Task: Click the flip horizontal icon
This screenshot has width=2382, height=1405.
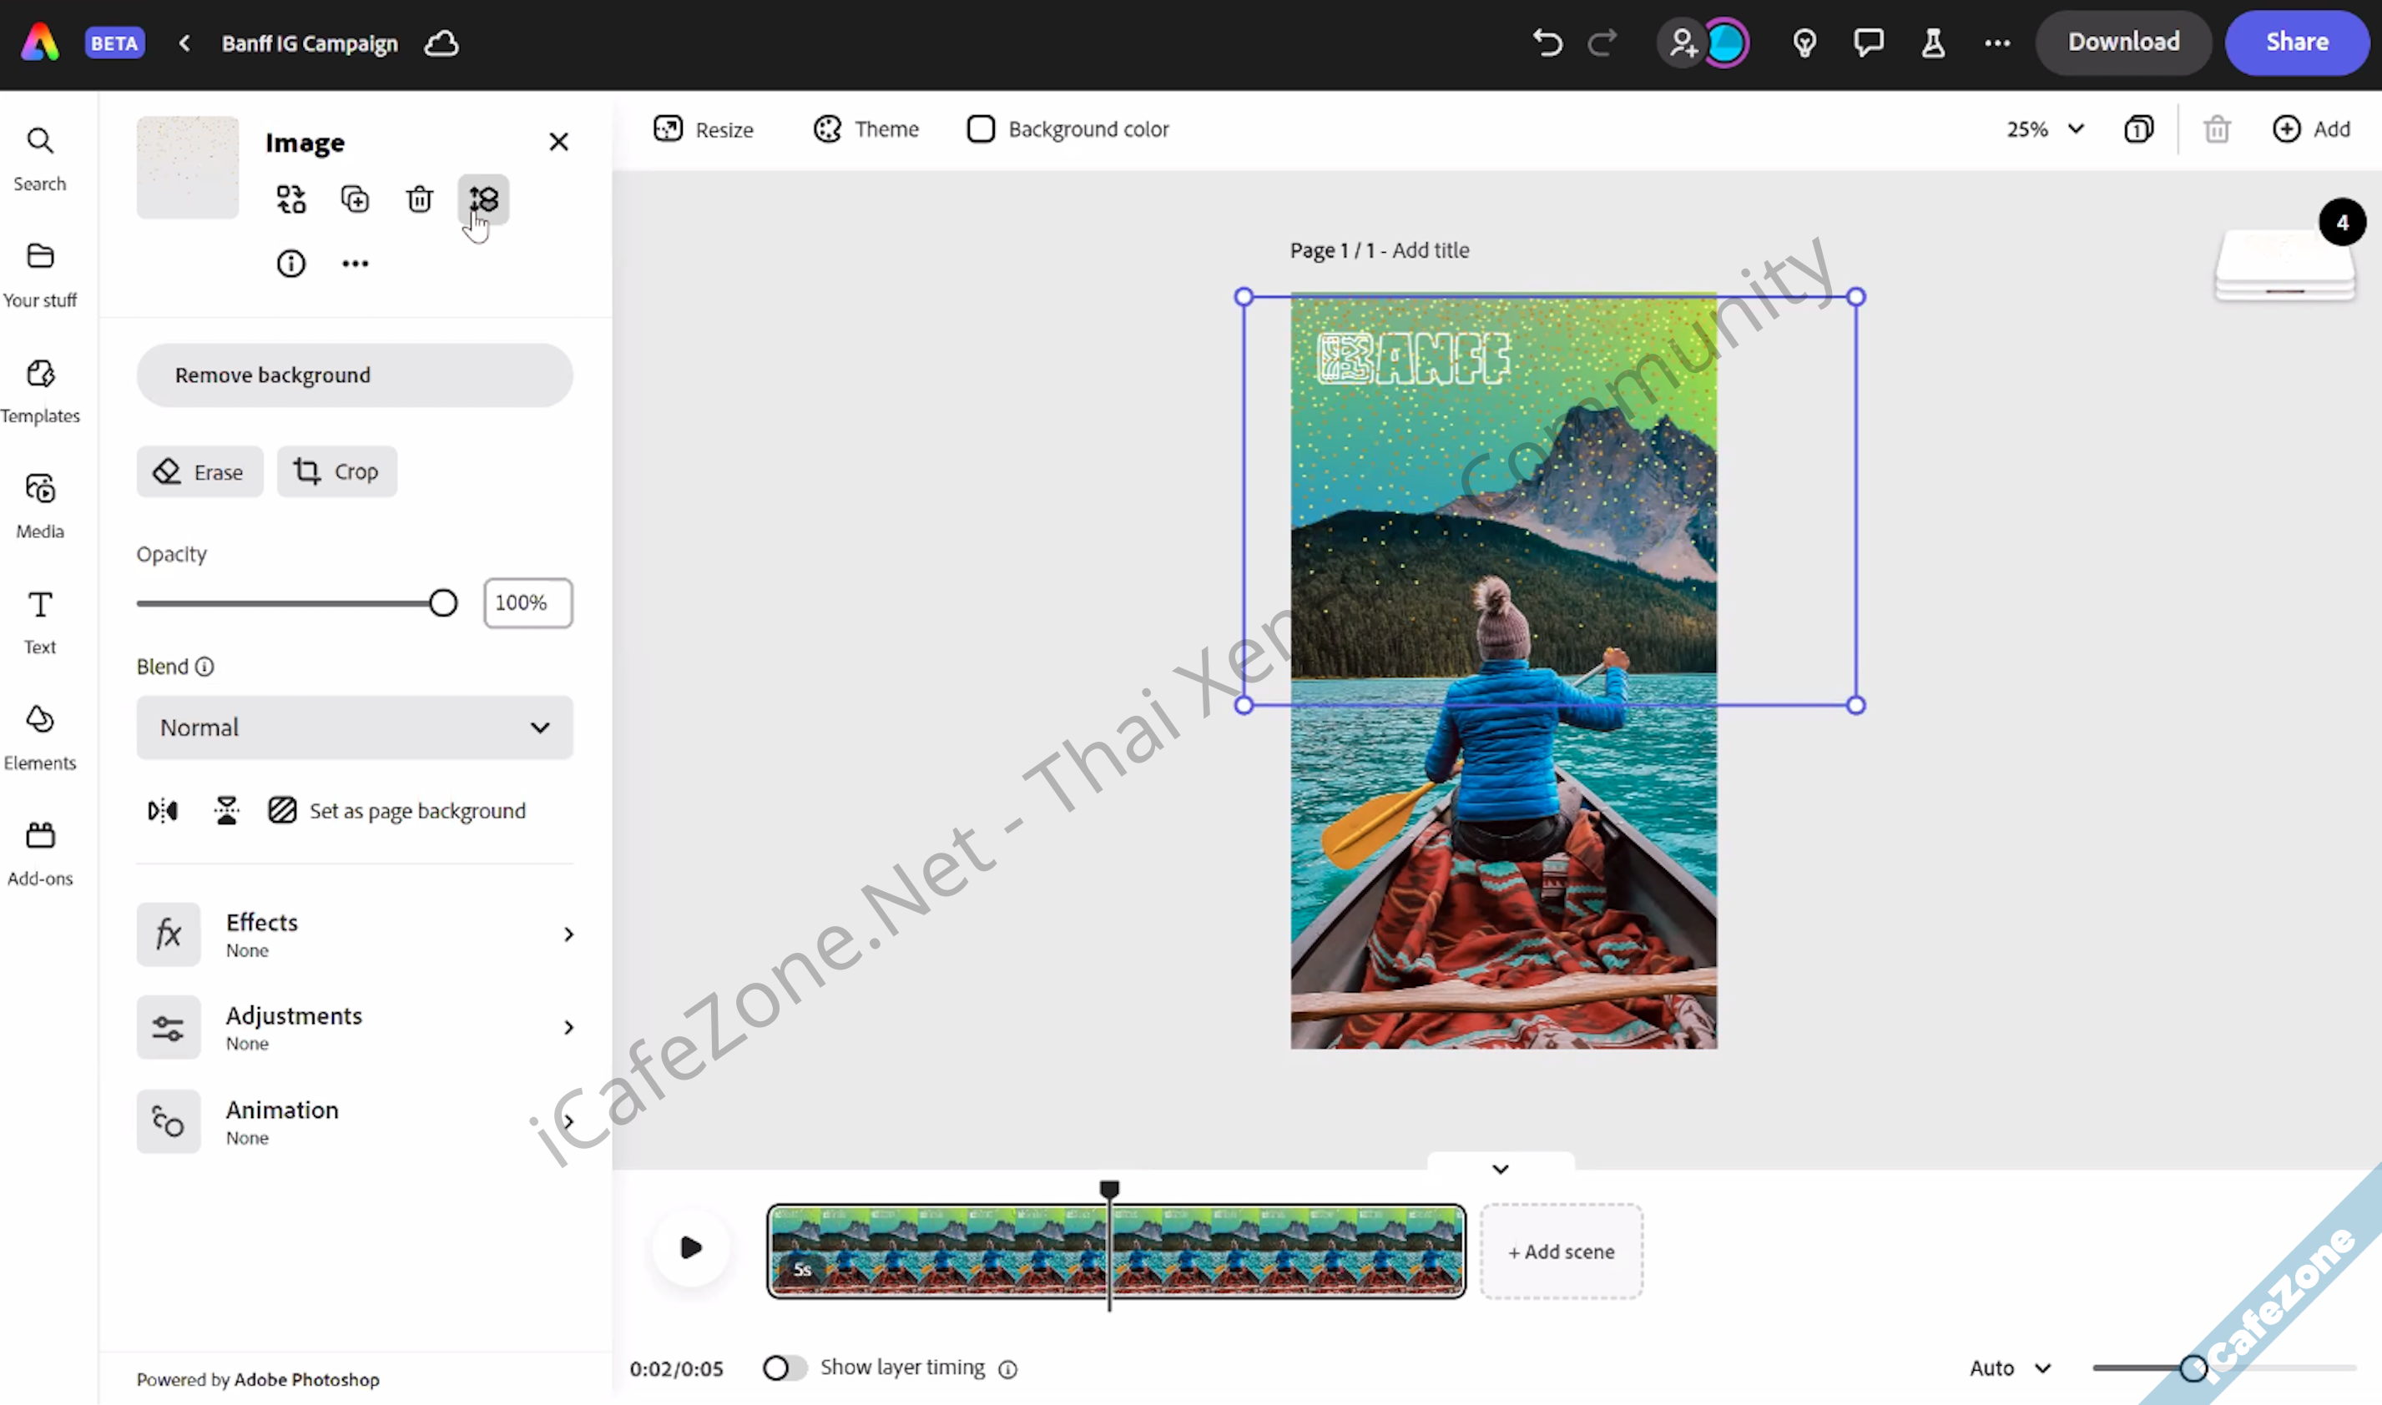Action: click(x=162, y=811)
